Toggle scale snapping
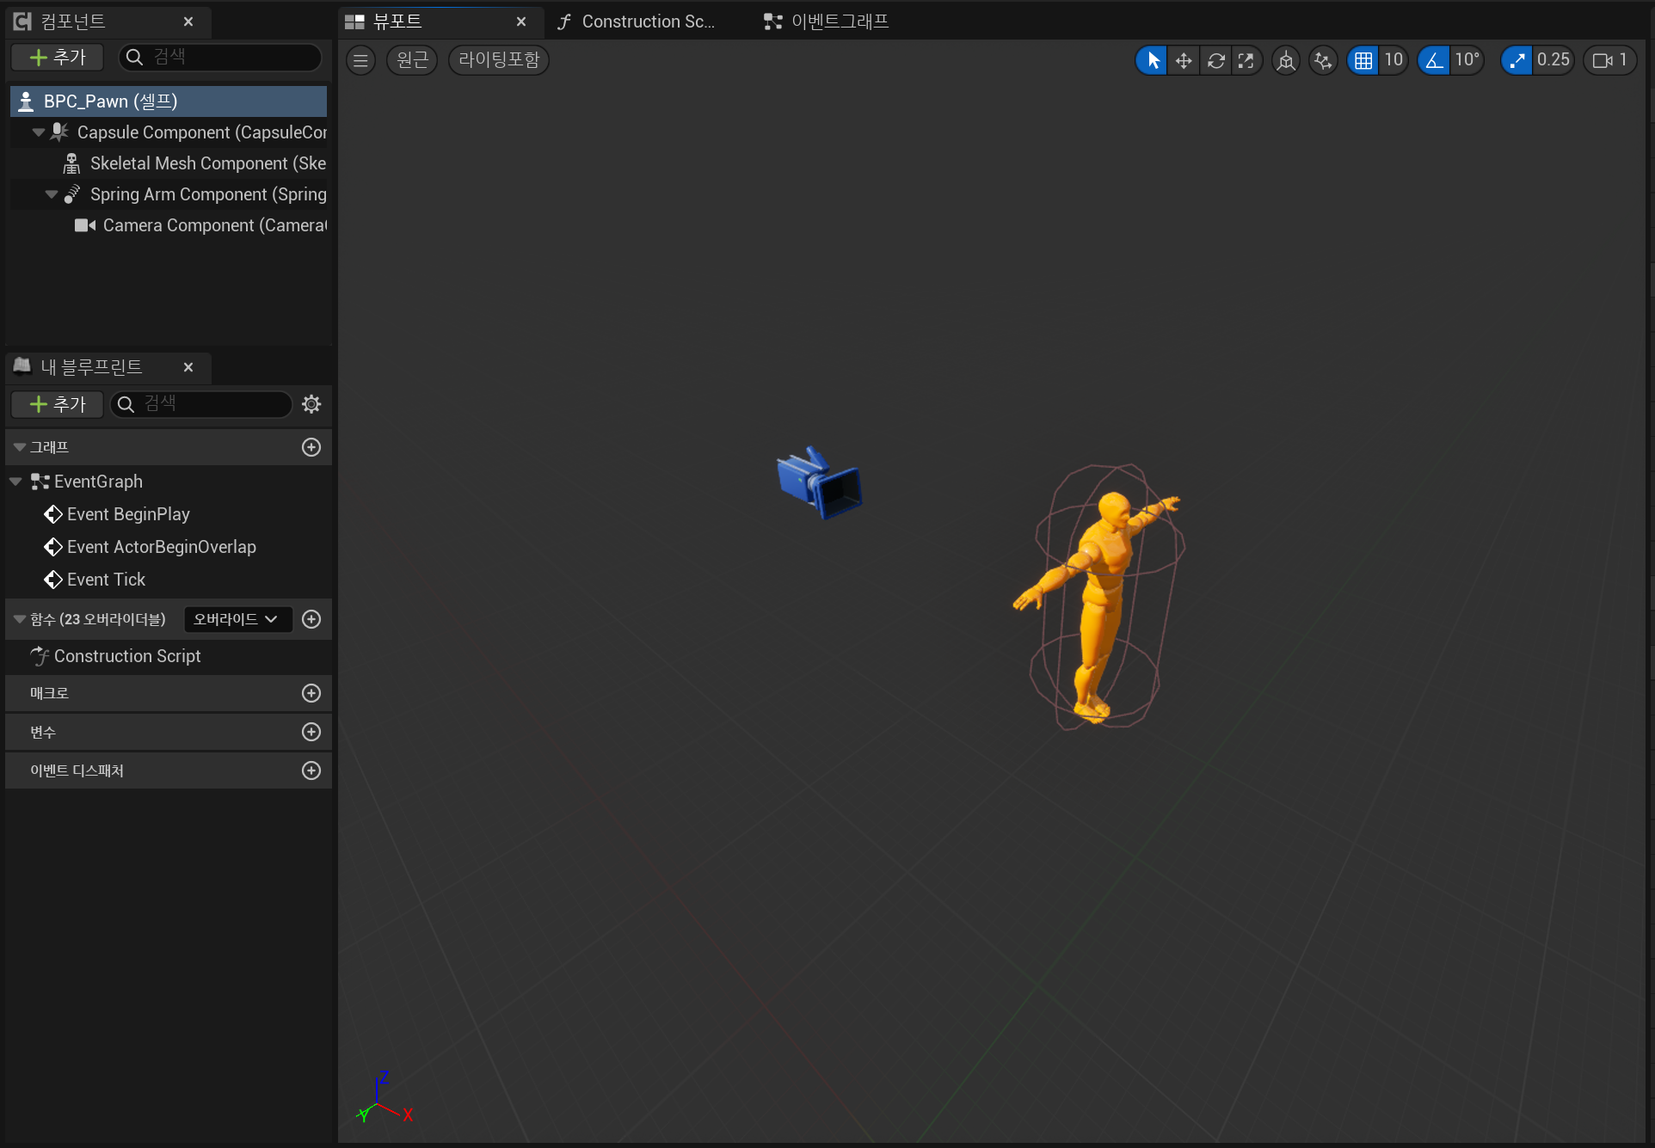The width and height of the screenshot is (1655, 1148). pos(1517,60)
